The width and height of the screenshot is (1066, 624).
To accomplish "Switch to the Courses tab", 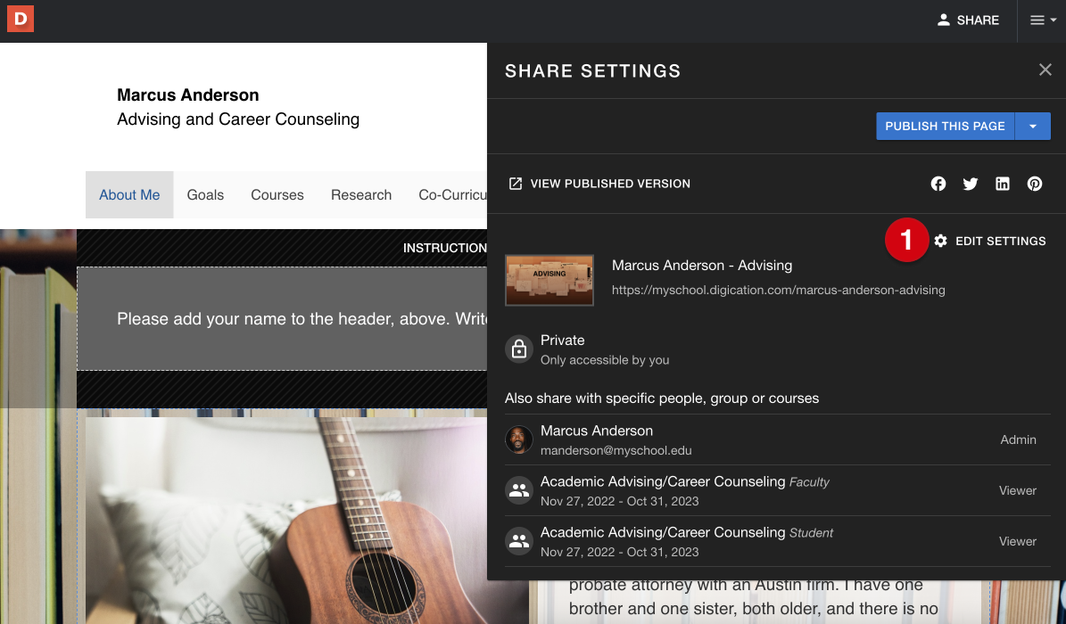I will tap(277, 195).
